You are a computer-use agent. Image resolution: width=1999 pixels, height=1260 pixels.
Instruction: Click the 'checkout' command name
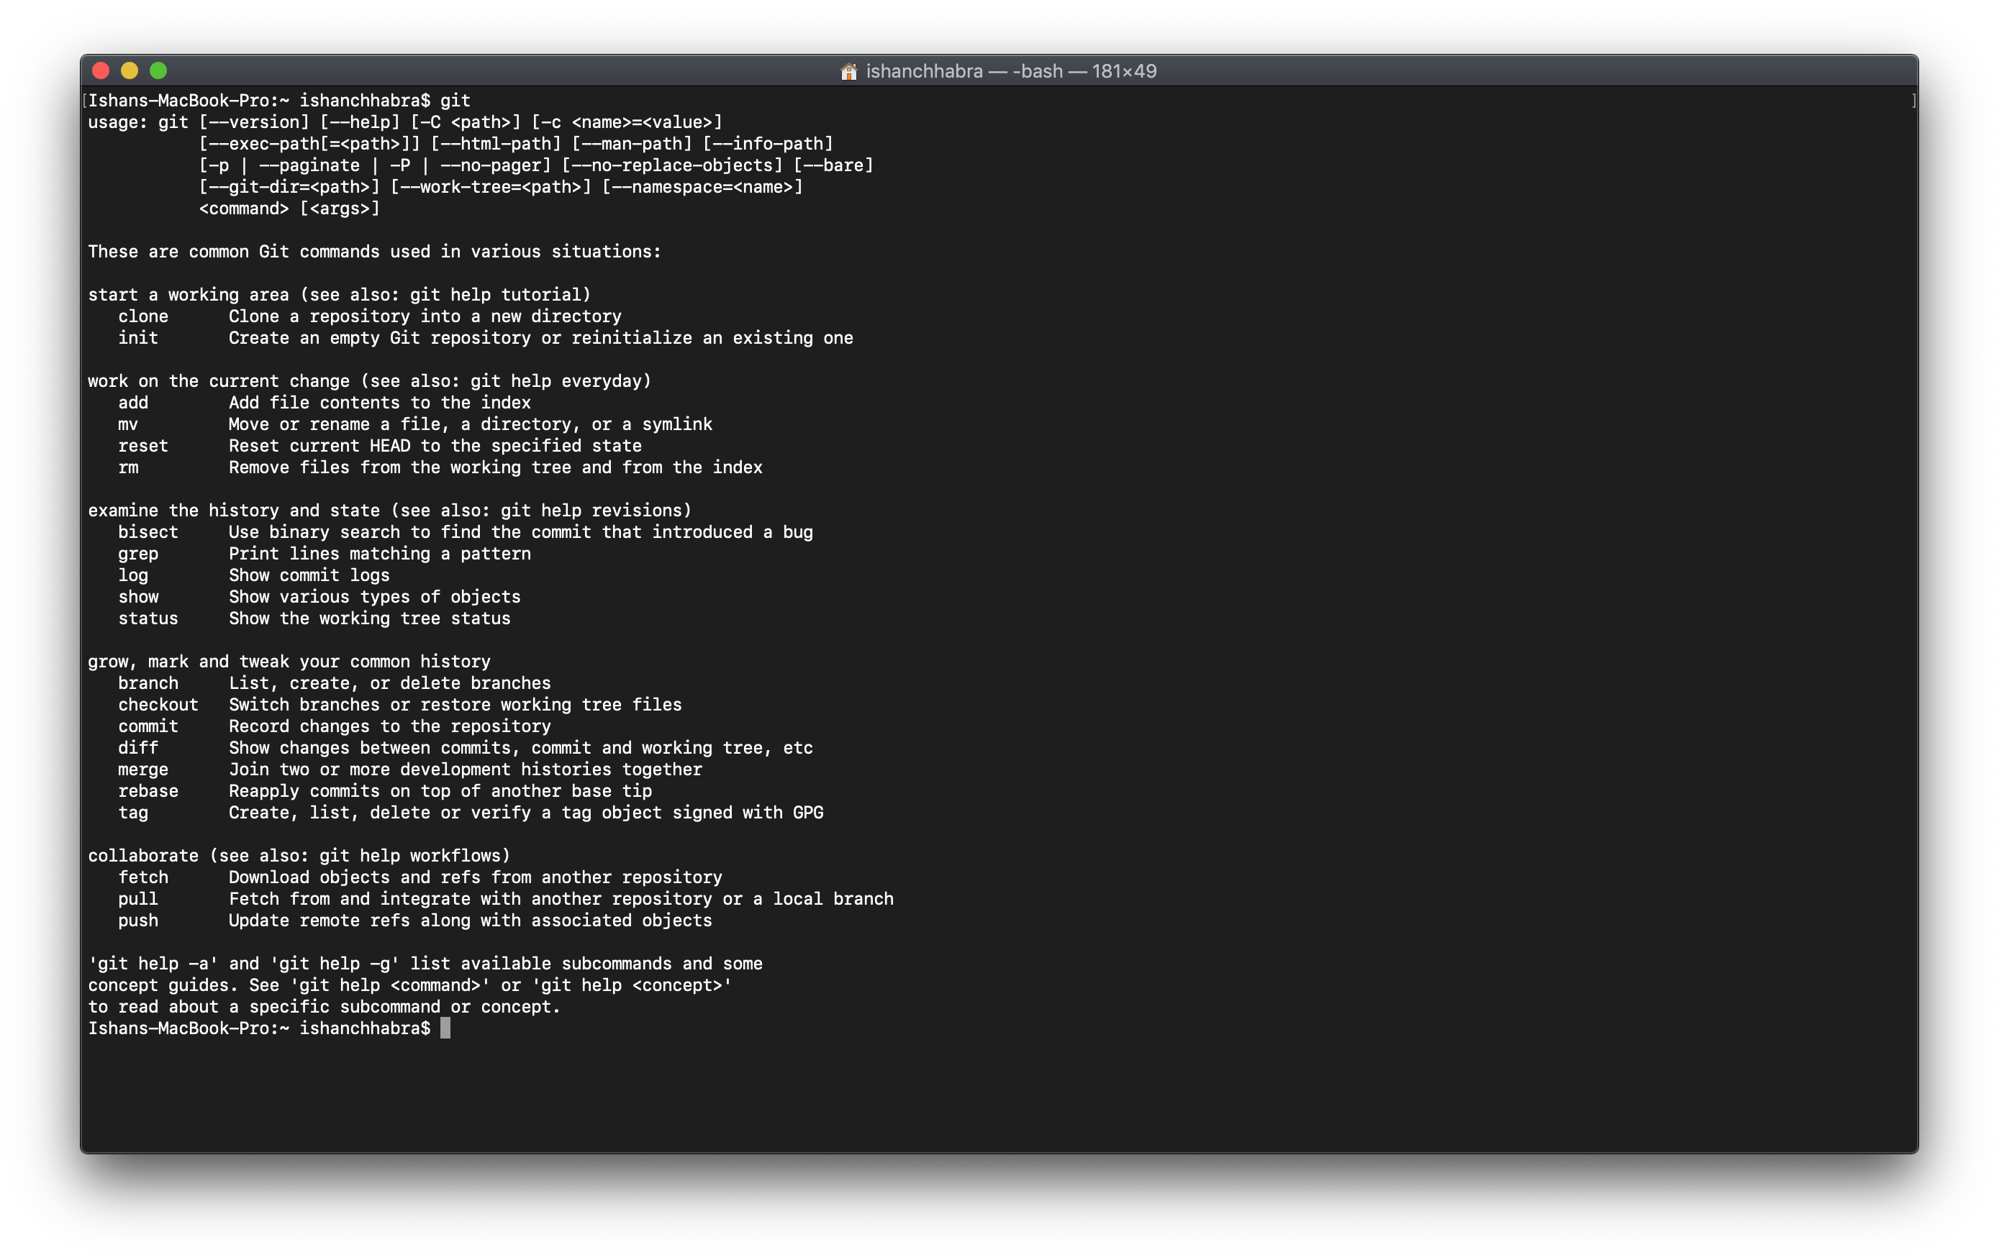[x=158, y=705]
